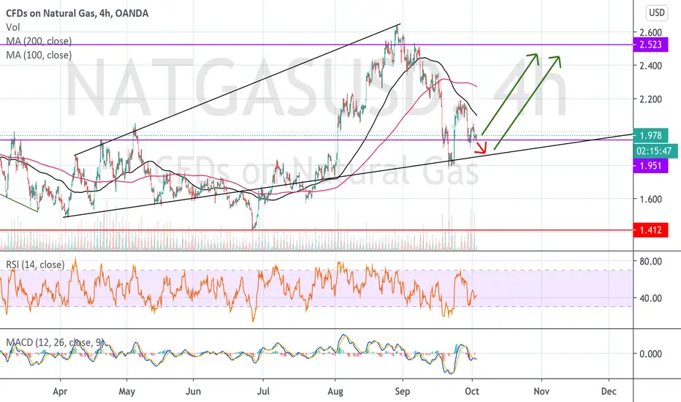Select the MA (100, close) indicator legend

tap(39, 56)
